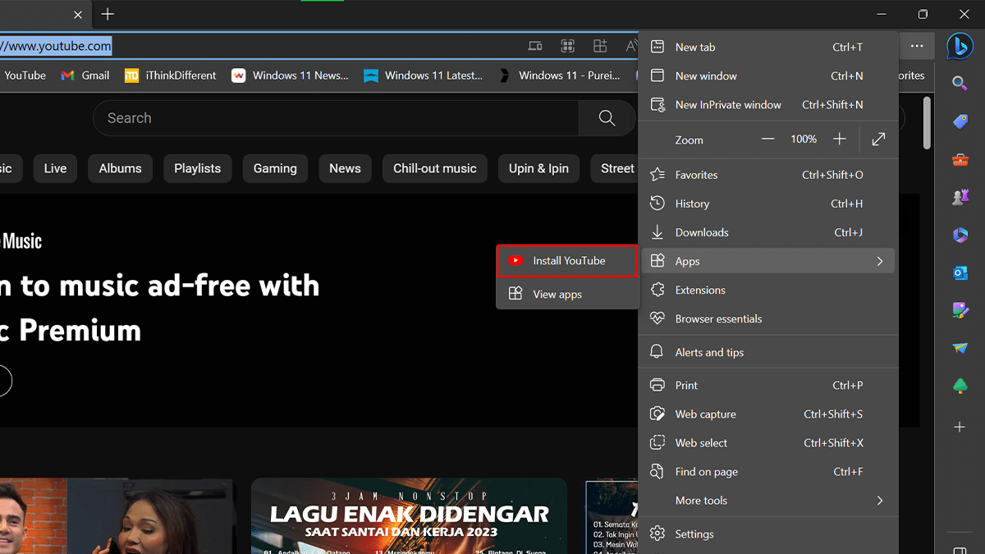Image resolution: width=985 pixels, height=554 pixels.
Task: Open the Tools briefcase sidebar icon
Action: click(x=960, y=159)
